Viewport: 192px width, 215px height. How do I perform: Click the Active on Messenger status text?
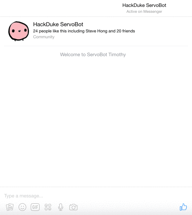point(144,11)
